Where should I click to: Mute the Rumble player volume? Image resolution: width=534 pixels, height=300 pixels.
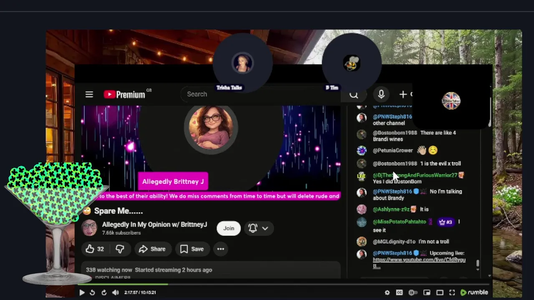(116, 292)
